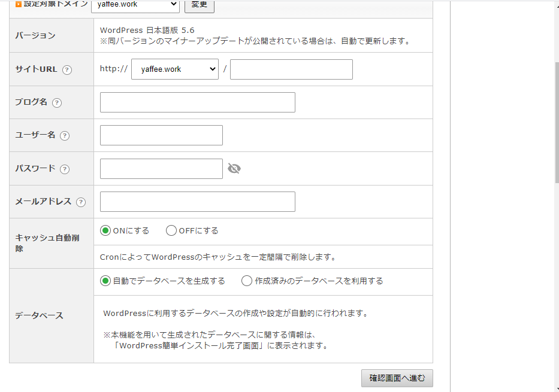Click into the メールアドレス field
This screenshot has width=559, height=392.
click(x=197, y=202)
